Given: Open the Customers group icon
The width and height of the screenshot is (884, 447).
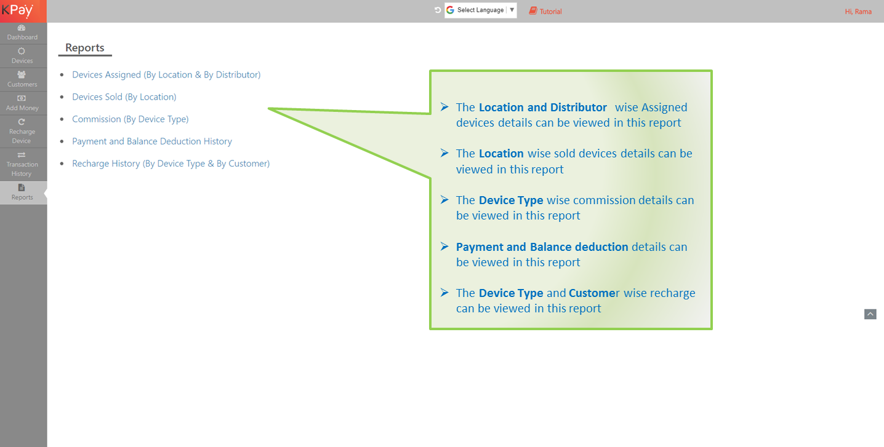Looking at the screenshot, I should click(22, 75).
